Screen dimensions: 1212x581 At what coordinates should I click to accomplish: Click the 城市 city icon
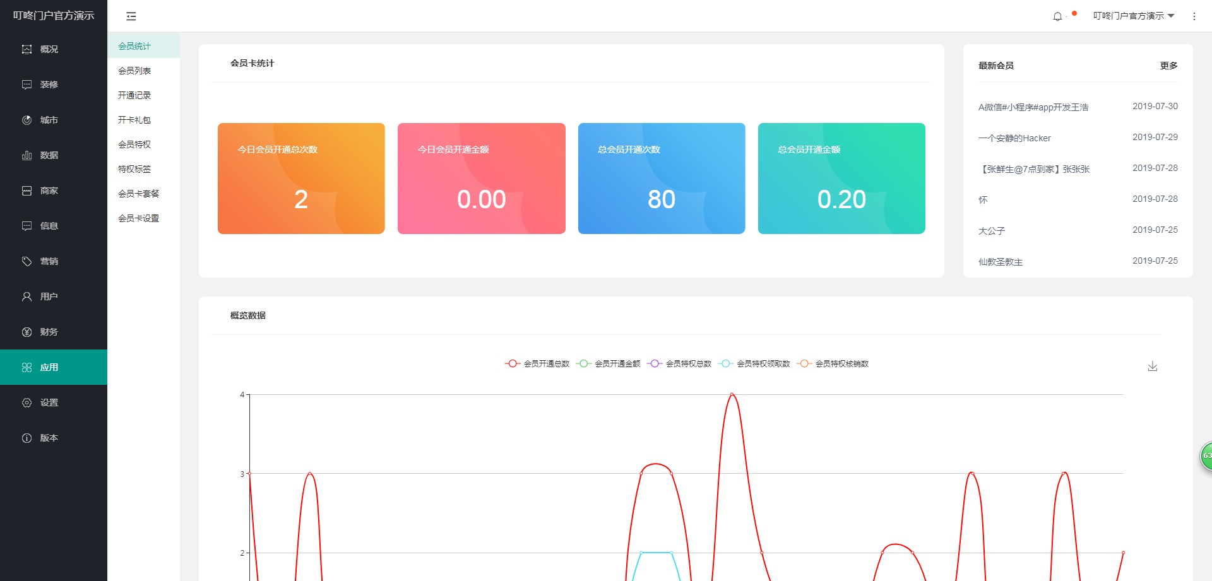coord(27,120)
